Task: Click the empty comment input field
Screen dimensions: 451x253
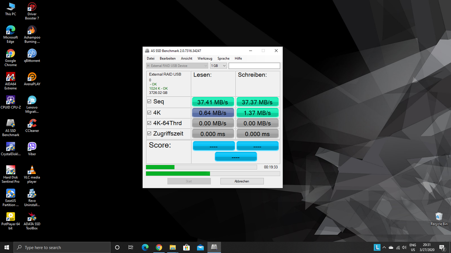Action: [254, 66]
